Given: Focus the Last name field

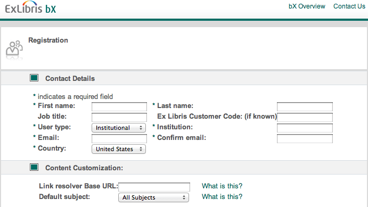Looking at the screenshot, I should click(x=305, y=106).
